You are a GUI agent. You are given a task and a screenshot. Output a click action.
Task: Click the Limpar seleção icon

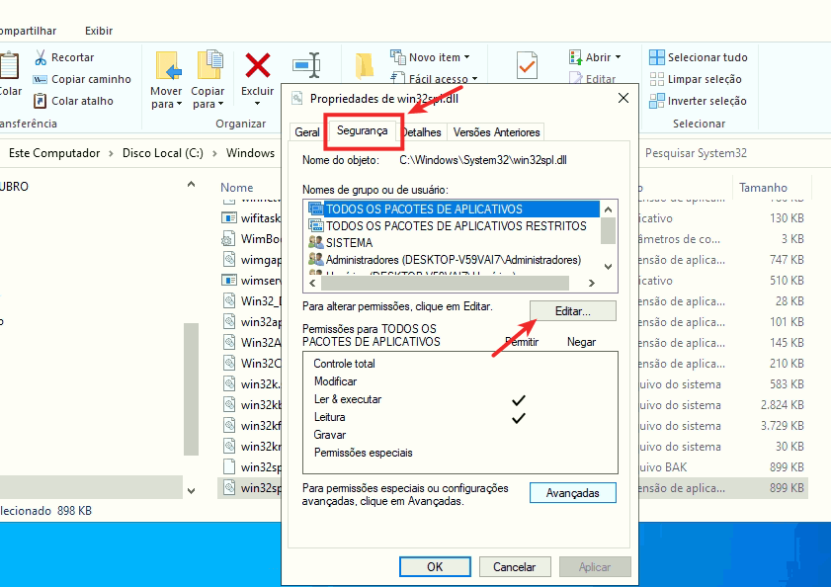click(x=657, y=79)
